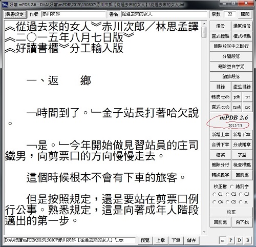Click the vertical scrollbar thumb in the text editor
This screenshot has height=247, width=256.
[x=204, y=32]
